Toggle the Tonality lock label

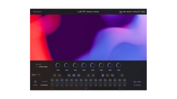(x=138, y=85)
